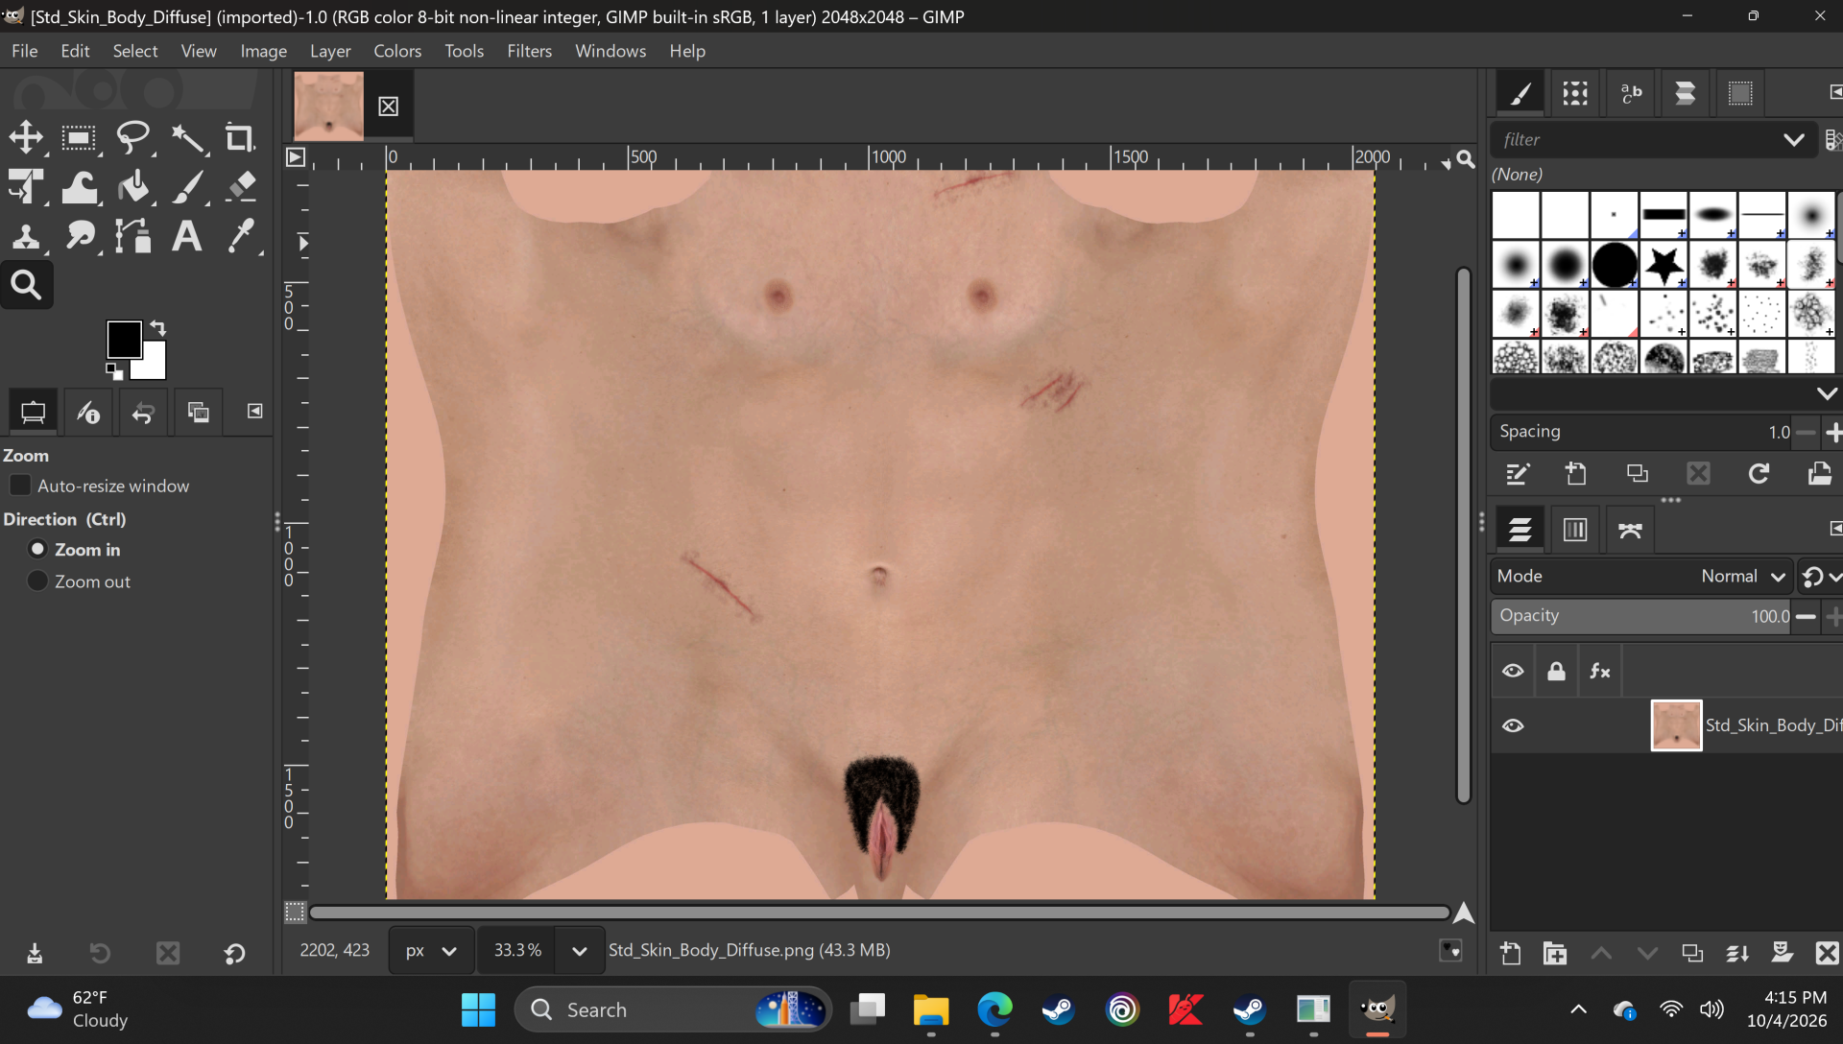Duplicate the current layer
The width and height of the screenshot is (1843, 1044).
click(1692, 953)
